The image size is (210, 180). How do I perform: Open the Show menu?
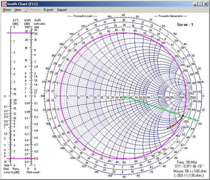[x=7, y=10]
